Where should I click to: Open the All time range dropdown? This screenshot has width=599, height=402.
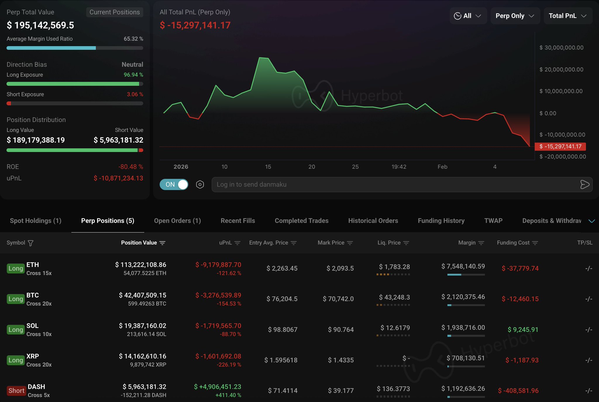click(468, 16)
